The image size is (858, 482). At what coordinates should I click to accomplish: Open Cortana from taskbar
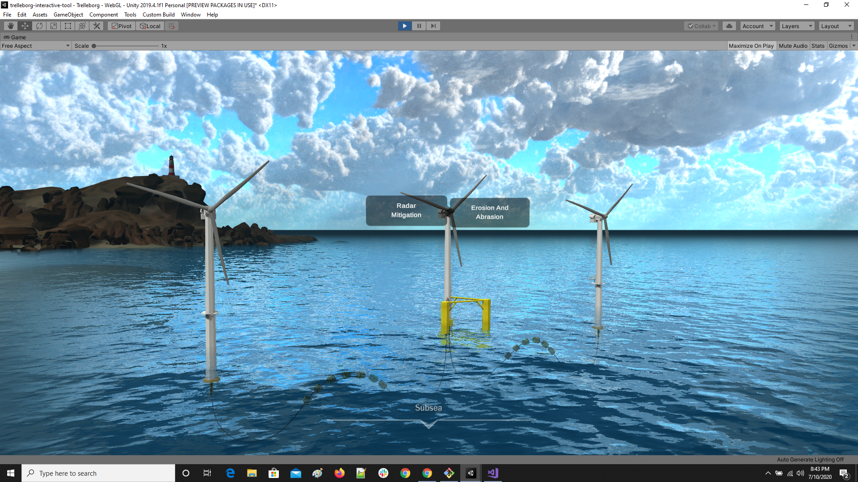(186, 473)
